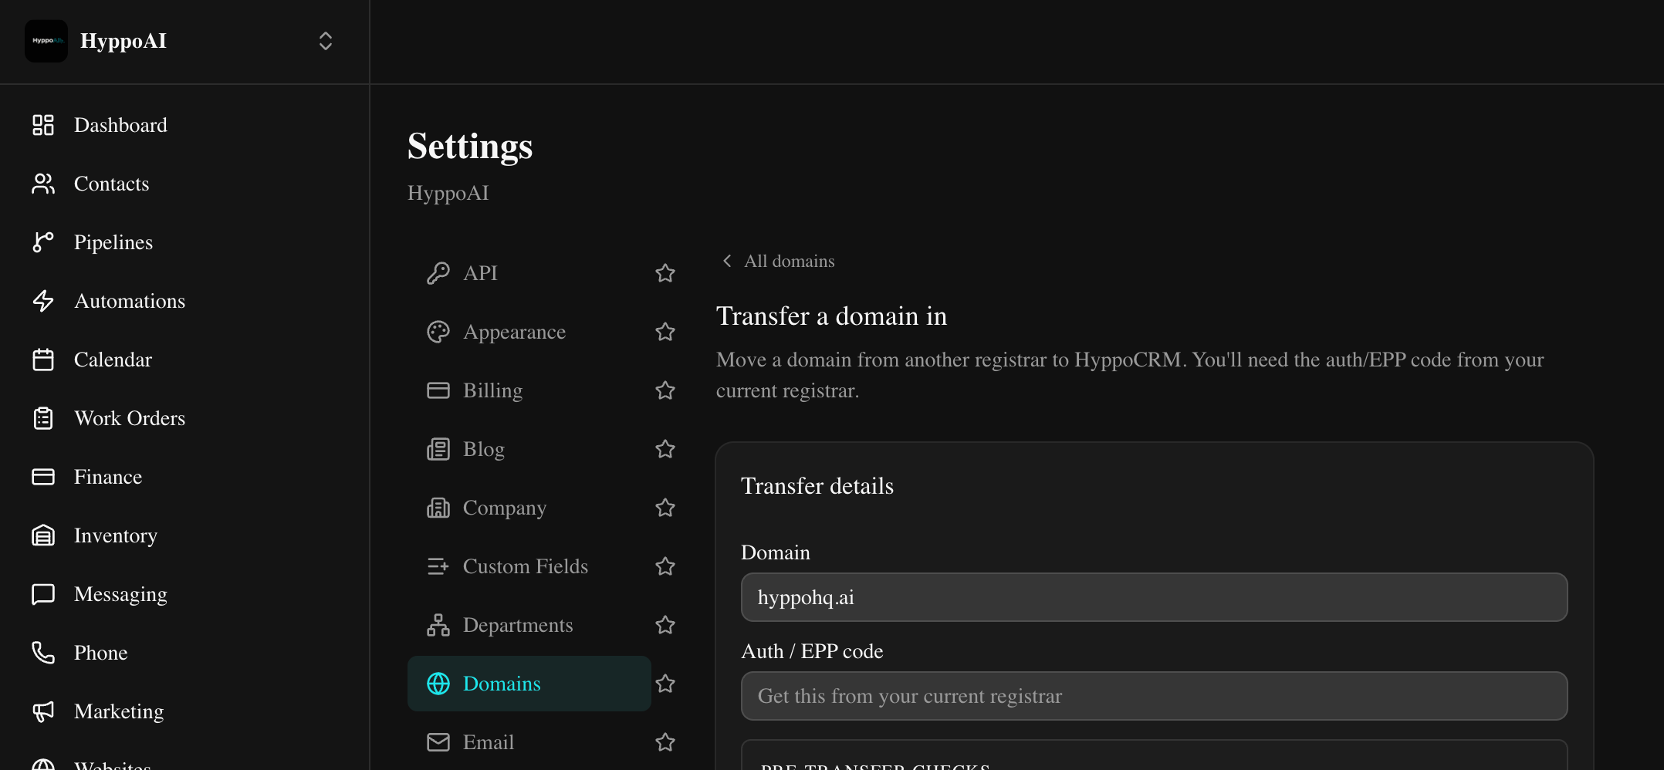Click the HyppoAI logo thumbnail
This screenshot has width=1664, height=770.
coord(46,41)
